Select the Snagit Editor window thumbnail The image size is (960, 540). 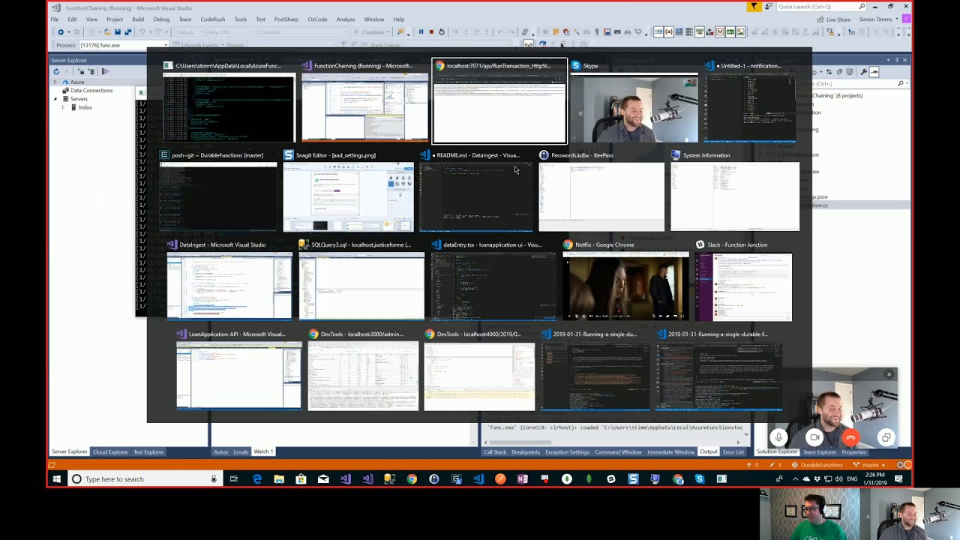click(348, 196)
